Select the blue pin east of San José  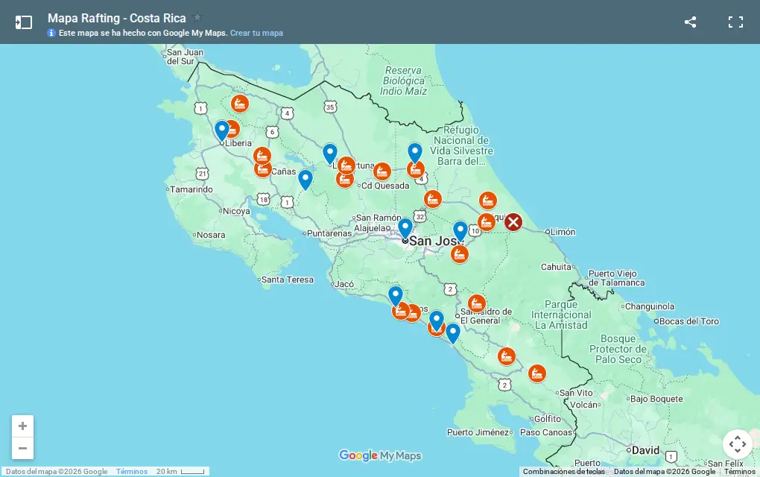(x=460, y=231)
